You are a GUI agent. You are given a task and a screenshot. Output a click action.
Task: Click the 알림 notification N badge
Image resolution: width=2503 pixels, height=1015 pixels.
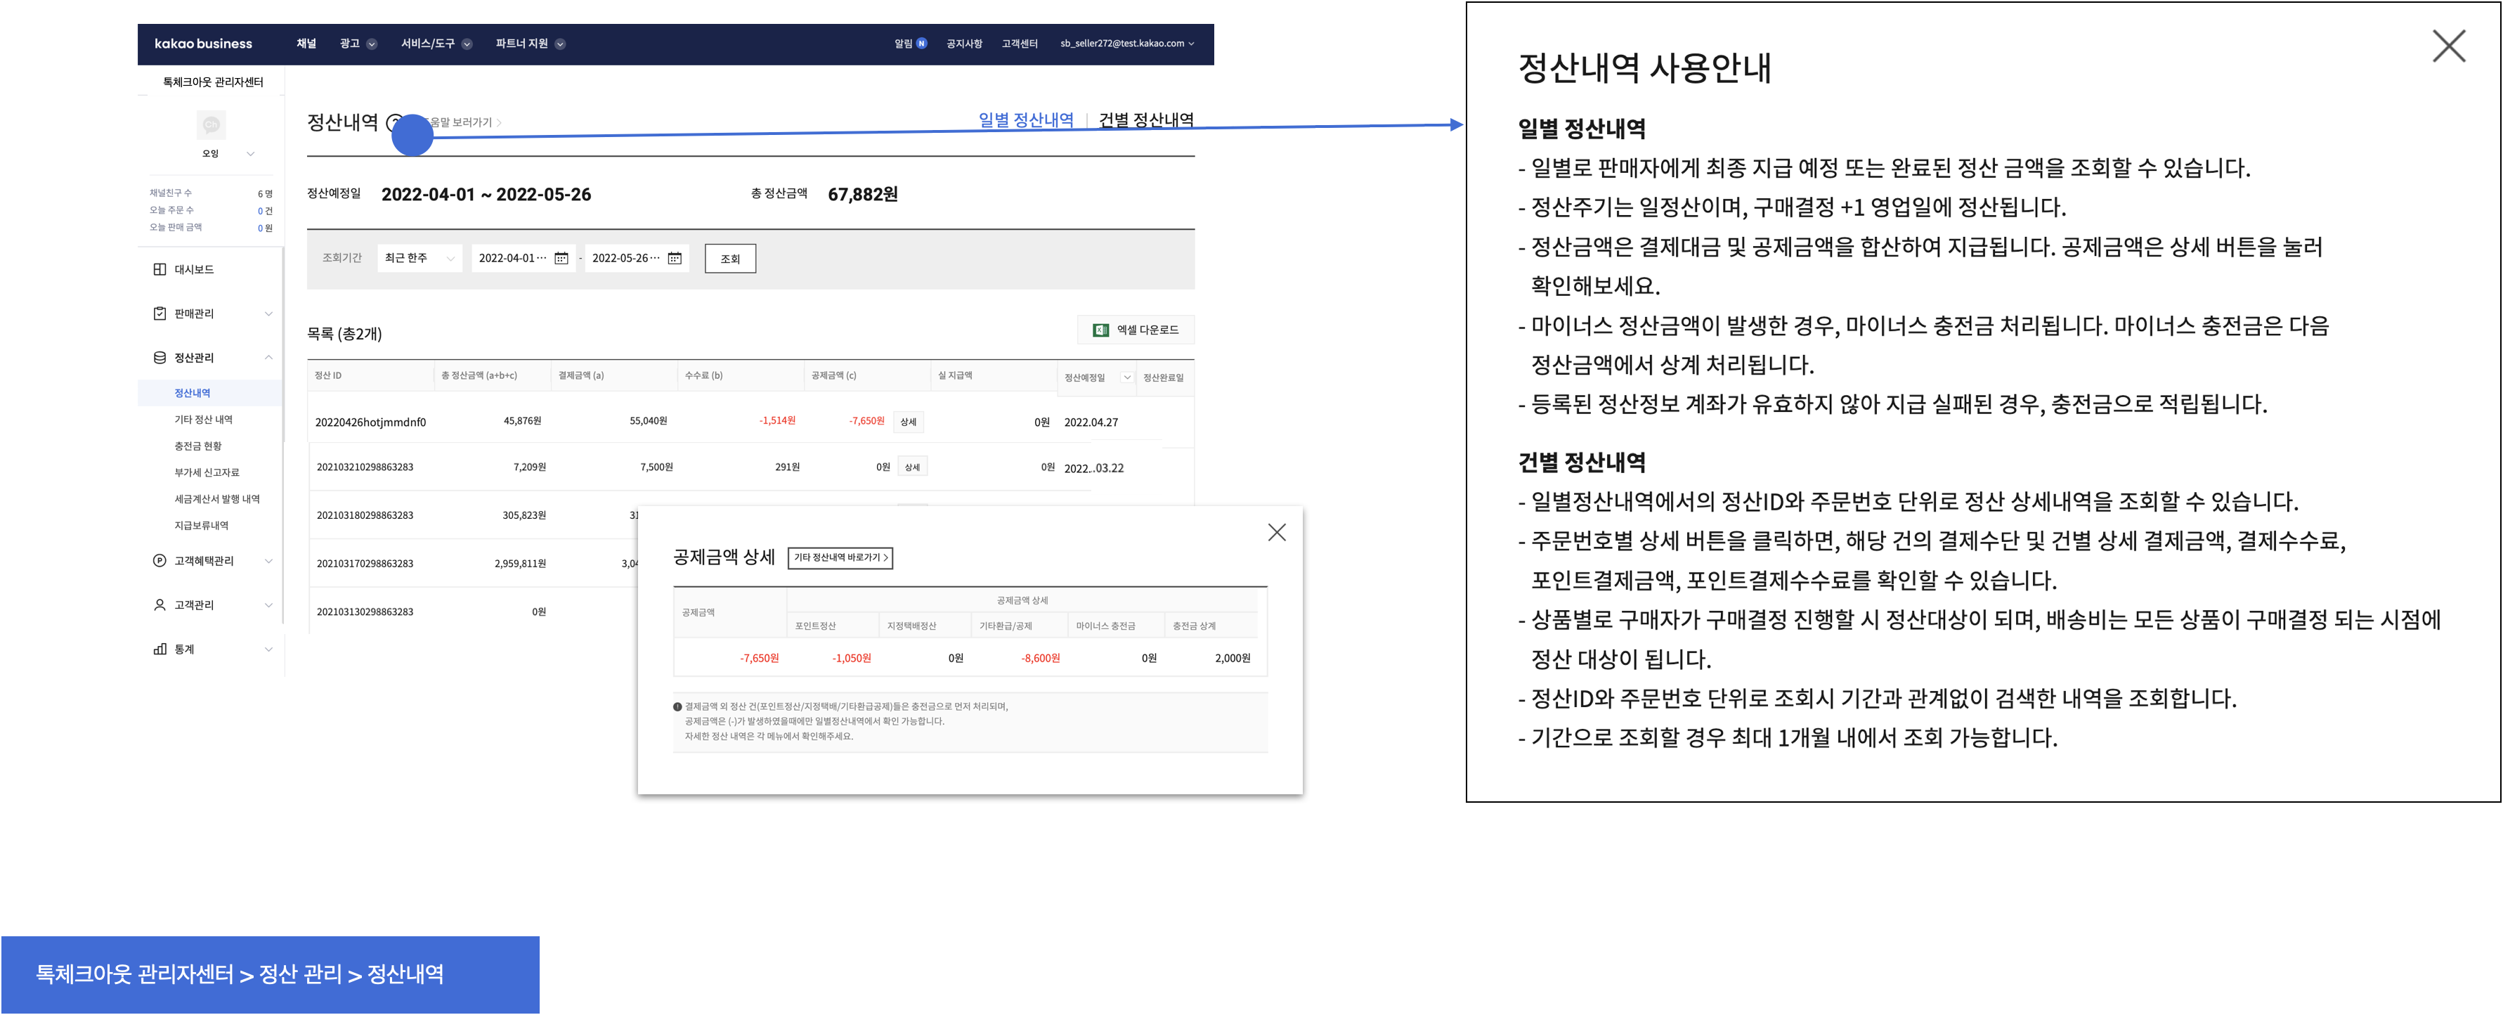pos(921,44)
